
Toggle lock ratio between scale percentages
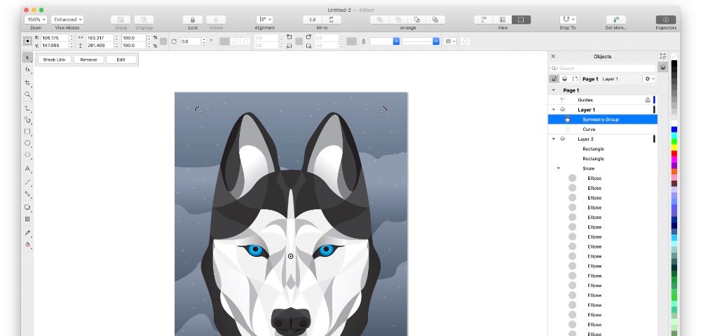[x=163, y=41]
